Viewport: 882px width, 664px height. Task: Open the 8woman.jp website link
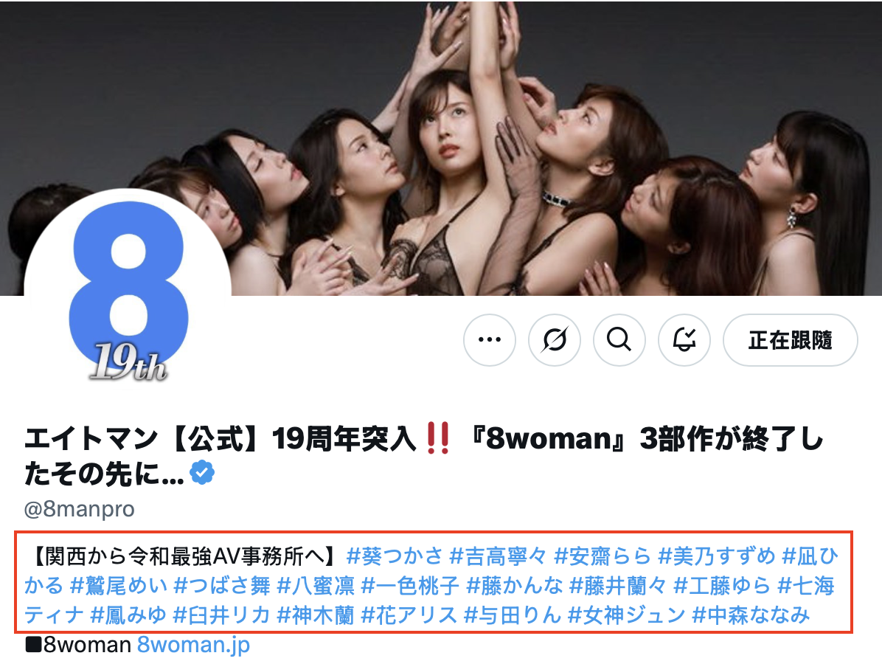(x=193, y=645)
